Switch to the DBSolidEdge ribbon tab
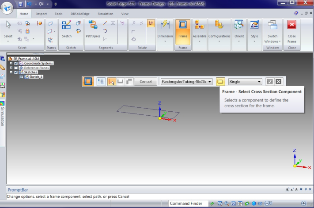314x208 pixels. [80, 14]
